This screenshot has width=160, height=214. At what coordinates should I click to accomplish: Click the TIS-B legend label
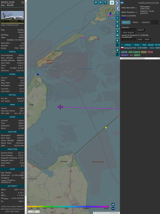(x=150, y=52)
